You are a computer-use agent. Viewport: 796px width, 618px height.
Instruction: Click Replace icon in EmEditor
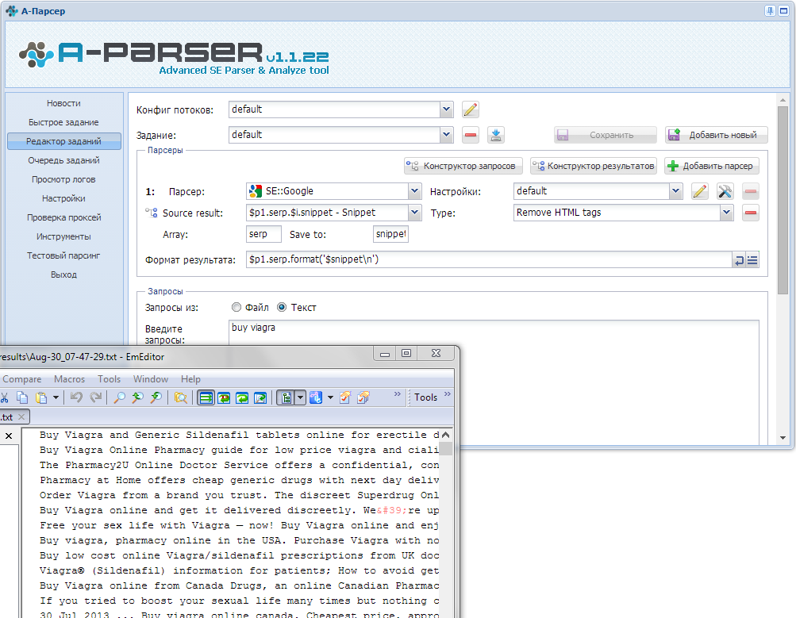pyautogui.click(x=156, y=397)
